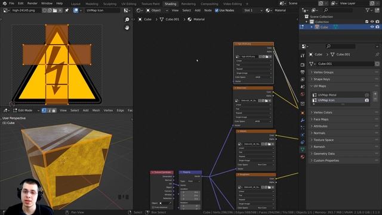Select the zoom magnifier gizmo in image editor
Image resolution: width=382 pixels, height=215 pixels.
point(127,20)
